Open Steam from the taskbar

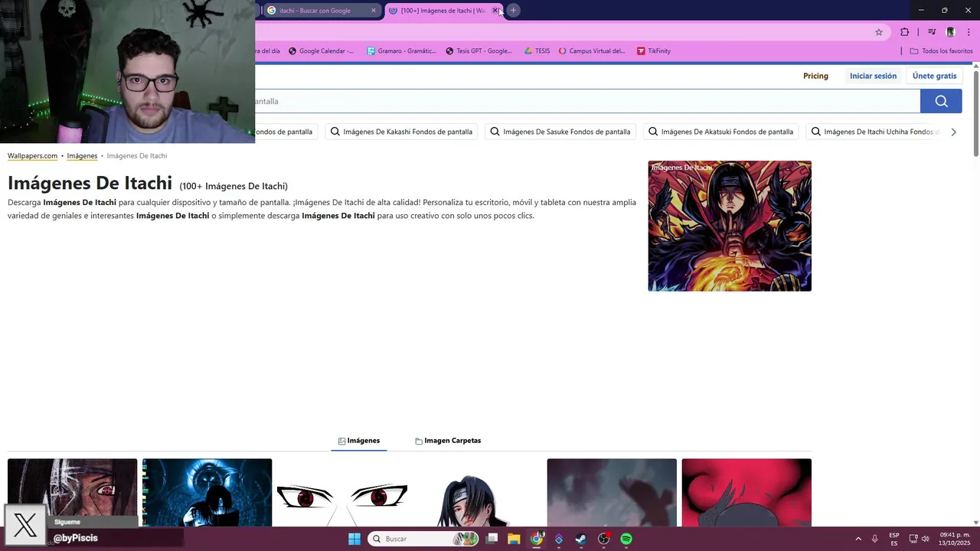[x=581, y=539]
